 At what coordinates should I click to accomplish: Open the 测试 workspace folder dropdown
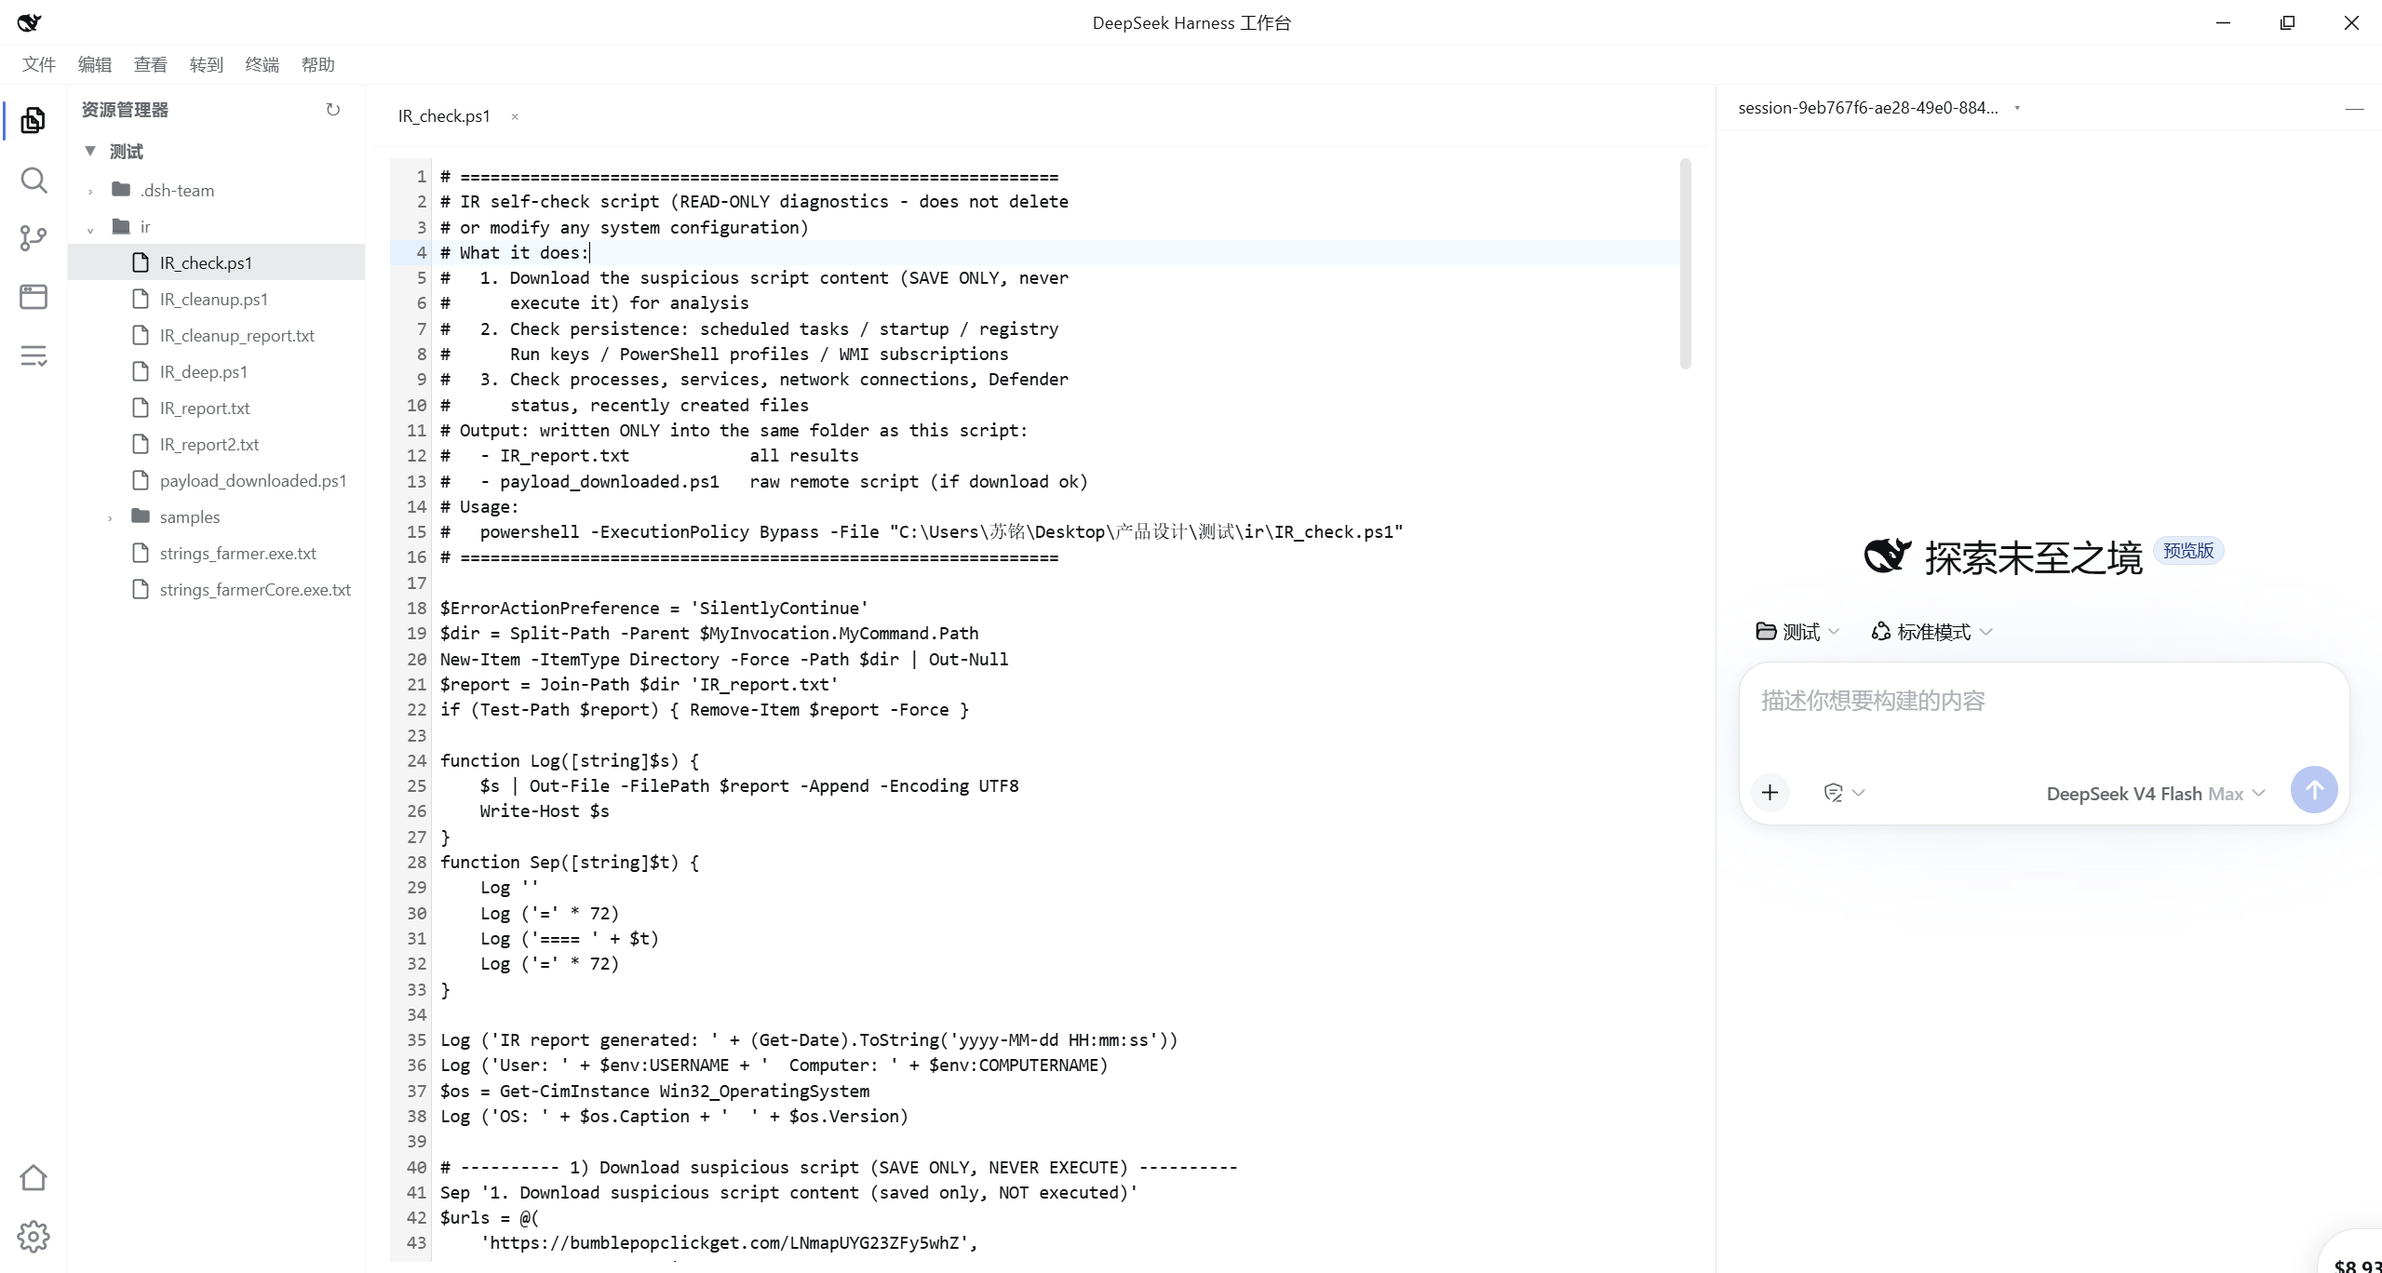tap(1797, 632)
